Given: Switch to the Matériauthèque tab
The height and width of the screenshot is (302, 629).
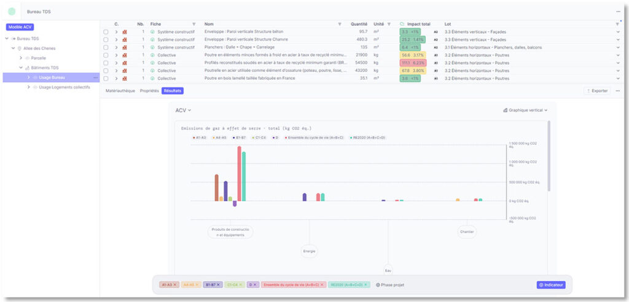Looking at the screenshot, I should [x=120, y=91].
